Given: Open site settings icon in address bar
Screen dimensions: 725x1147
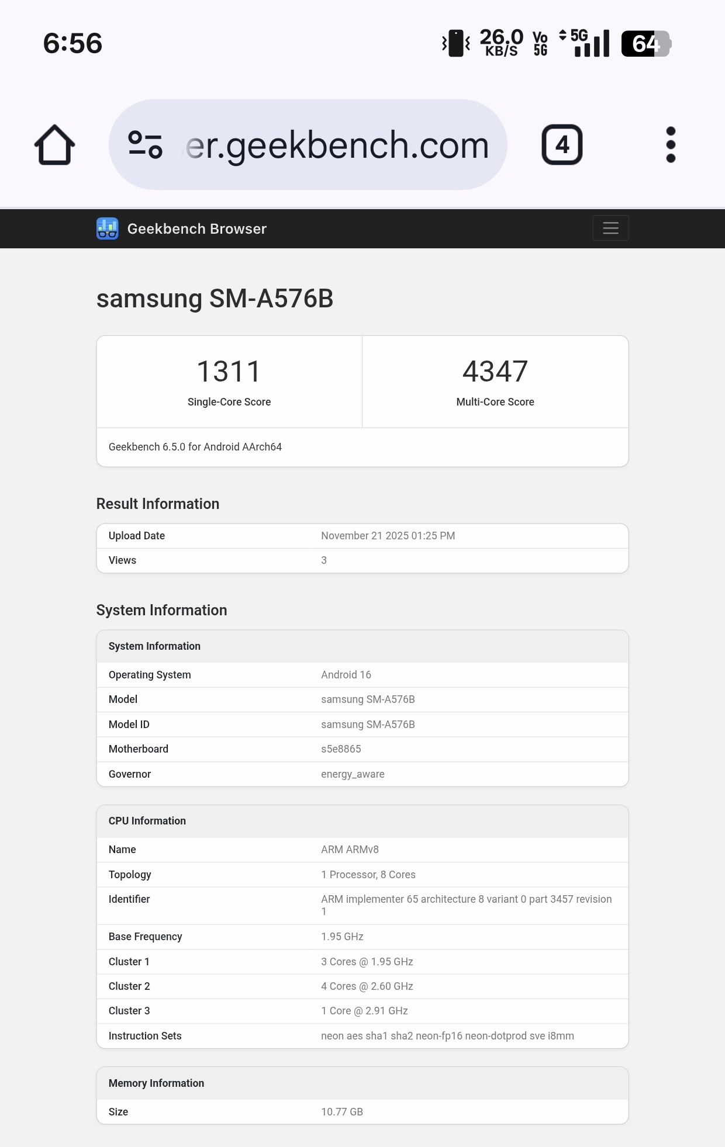Looking at the screenshot, I should (145, 145).
